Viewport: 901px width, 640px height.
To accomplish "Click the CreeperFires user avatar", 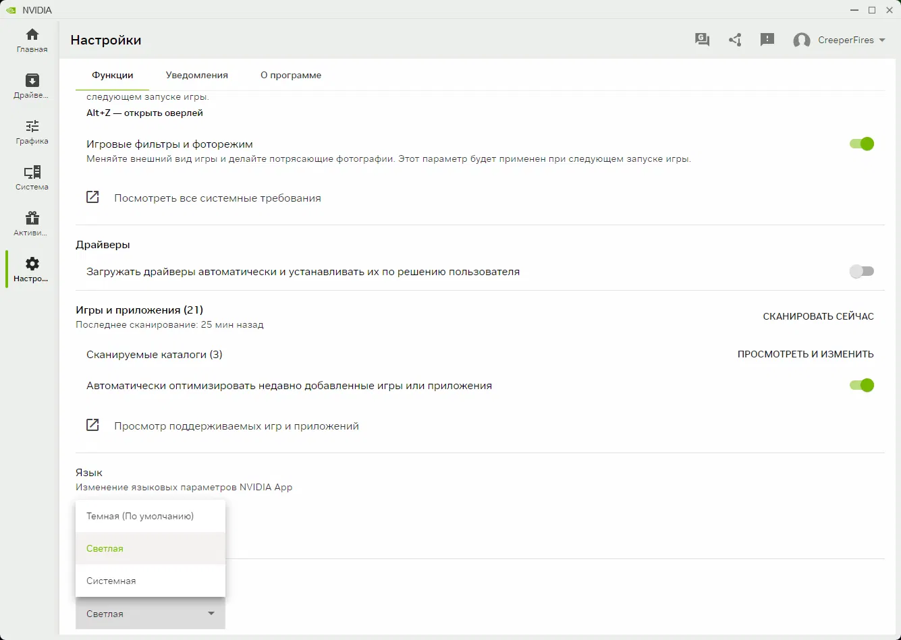I will point(802,40).
